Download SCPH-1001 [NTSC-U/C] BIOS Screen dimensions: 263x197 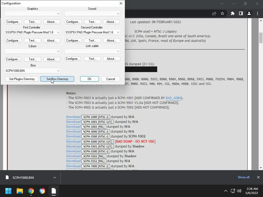tap(73, 122)
